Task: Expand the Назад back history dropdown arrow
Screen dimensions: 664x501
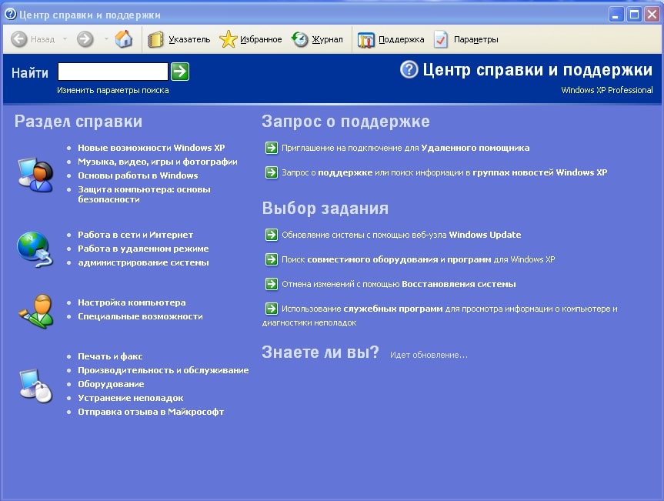Action: [x=65, y=39]
